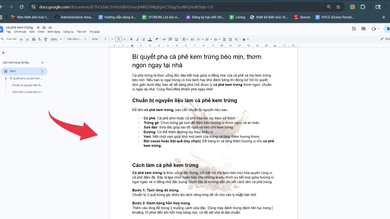Viewport: 390px width, 219px height.
Task: Select Thẻ 1 in the tab list
Action: [24, 71]
